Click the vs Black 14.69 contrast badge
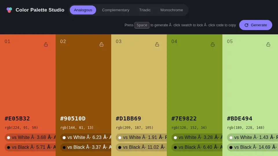This screenshot has width=278, height=156. [253, 147]
